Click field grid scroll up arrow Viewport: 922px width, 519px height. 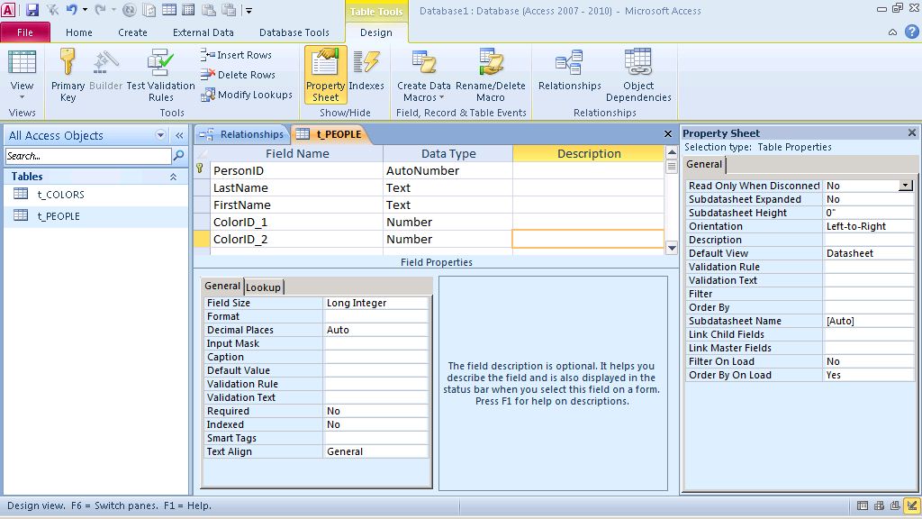[x=672, y=152]
